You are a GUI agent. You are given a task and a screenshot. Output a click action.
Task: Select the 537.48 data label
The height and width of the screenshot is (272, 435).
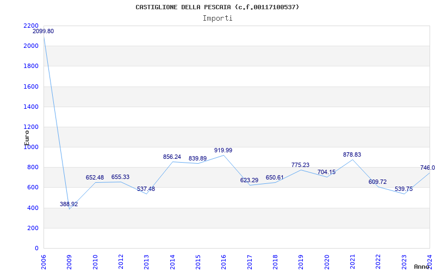[x=146, y=189]
